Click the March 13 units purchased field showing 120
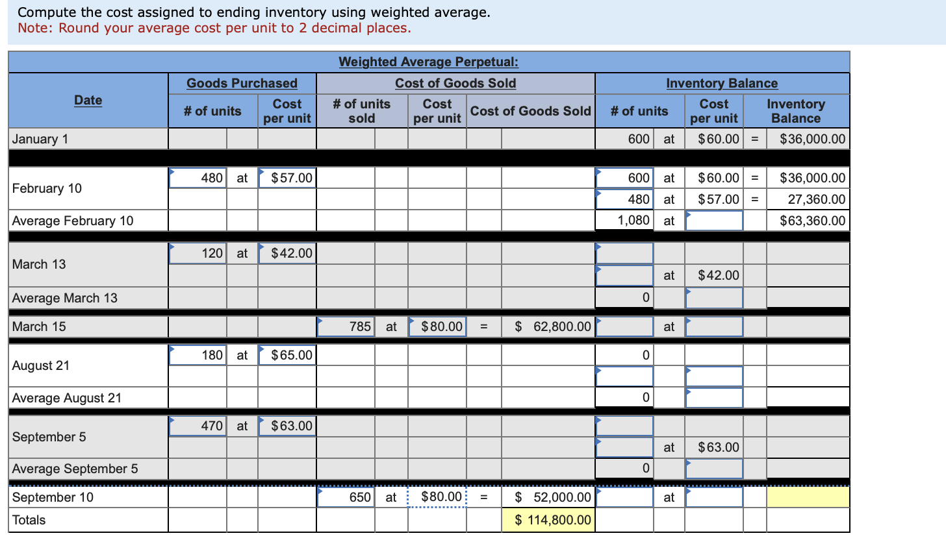The image size is (946, 540). click(x=198, y=253)
